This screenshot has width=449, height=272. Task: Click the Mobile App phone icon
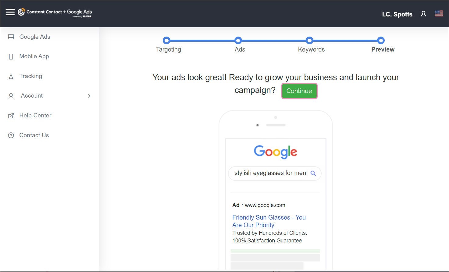[x=11, y=56]
